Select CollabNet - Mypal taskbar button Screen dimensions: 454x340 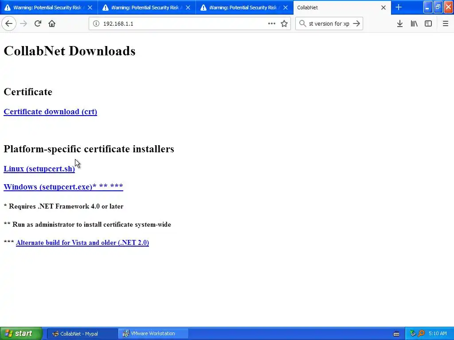click(x=82, y=334)
